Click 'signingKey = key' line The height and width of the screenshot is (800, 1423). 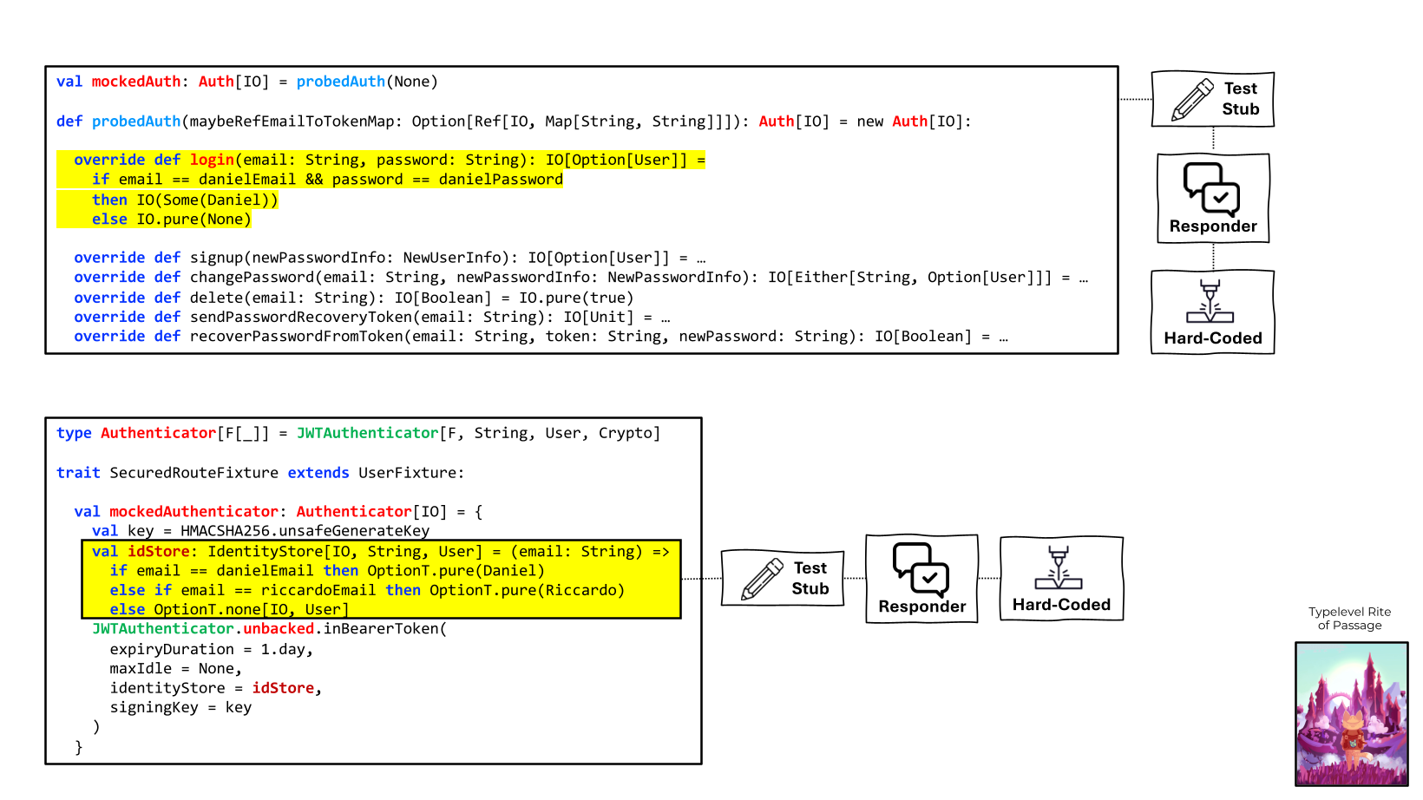(180, 707)
